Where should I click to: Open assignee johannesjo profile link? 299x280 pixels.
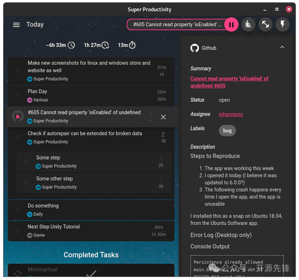pyautogui.click(x=231, y=114)
